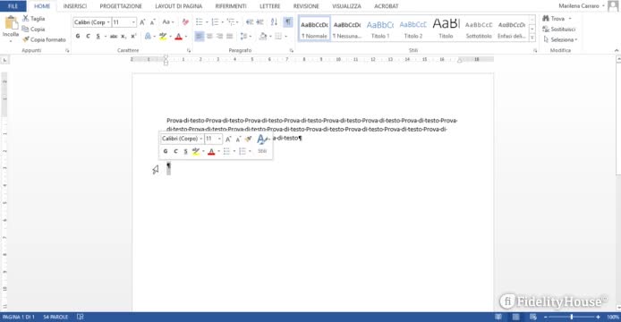Viewport: 621px width, 322px height.
Task: Click the Taglia scissors icon
Action: pyautogui.click(x=25, y=19)
